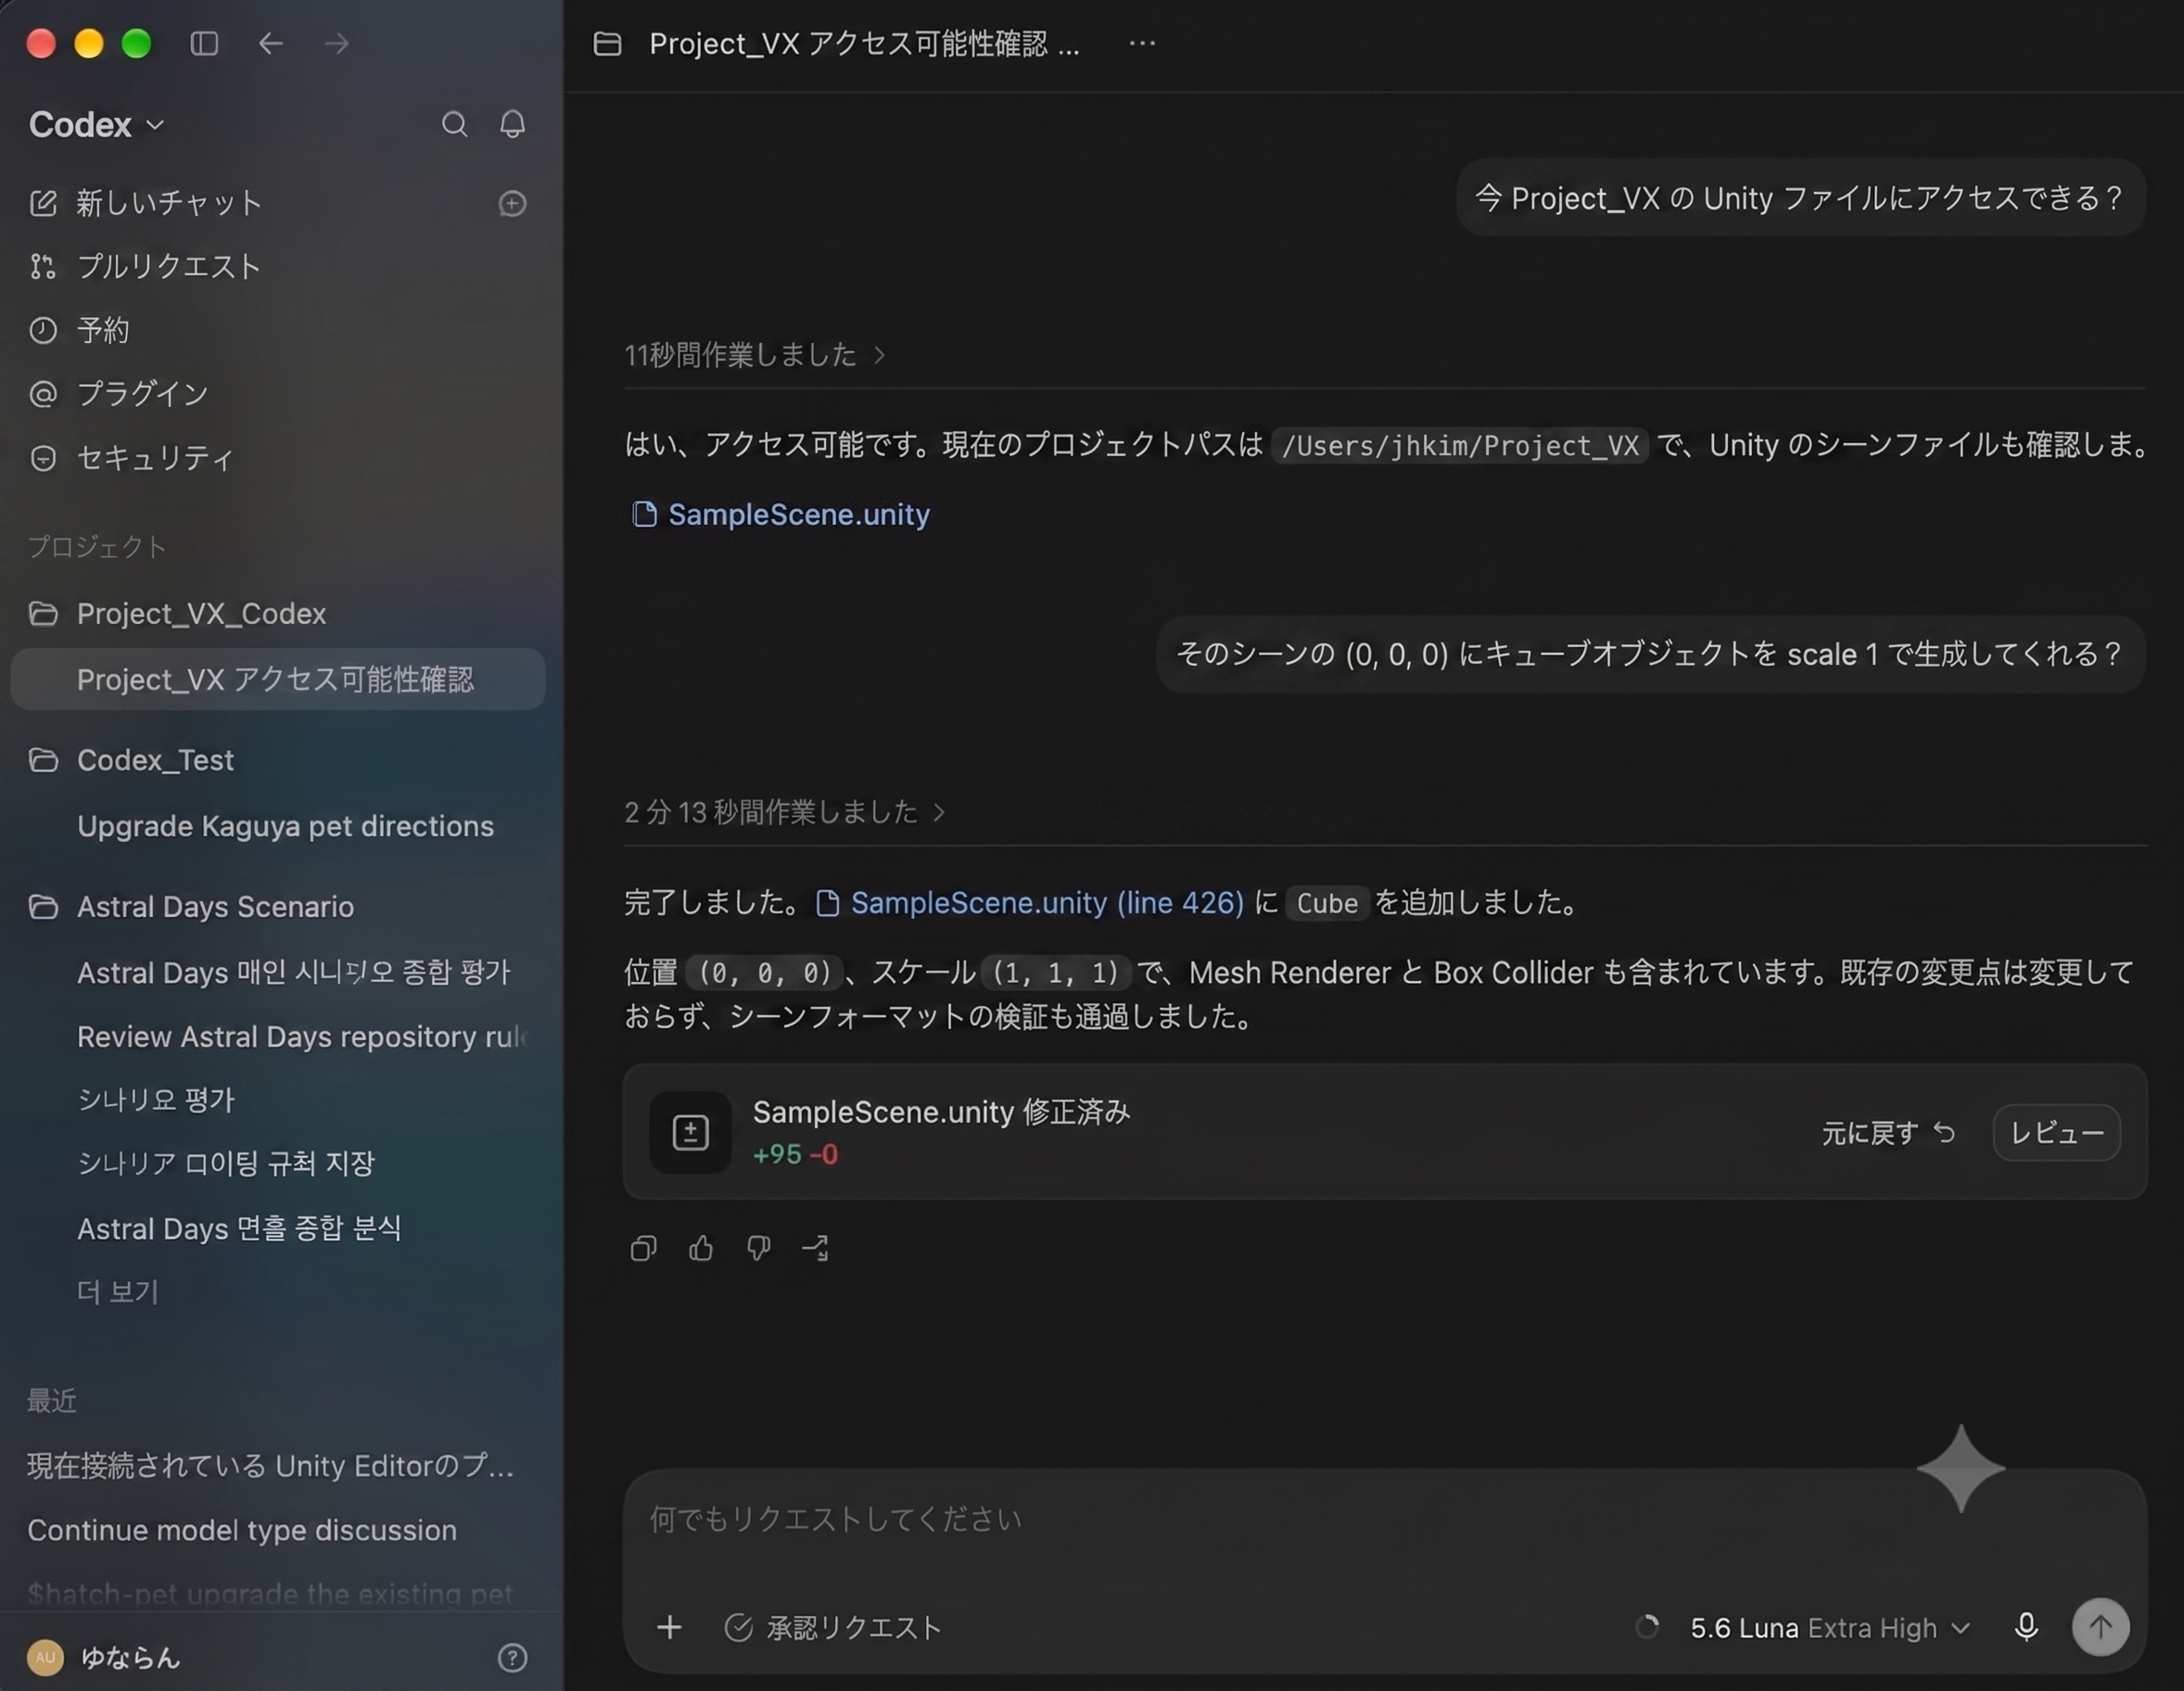
Task: Open help with the question mark icon
Action: (x=512, y=1658)
